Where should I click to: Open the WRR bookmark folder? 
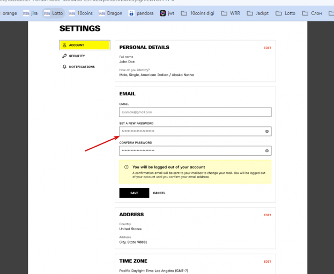coord(231,13)
